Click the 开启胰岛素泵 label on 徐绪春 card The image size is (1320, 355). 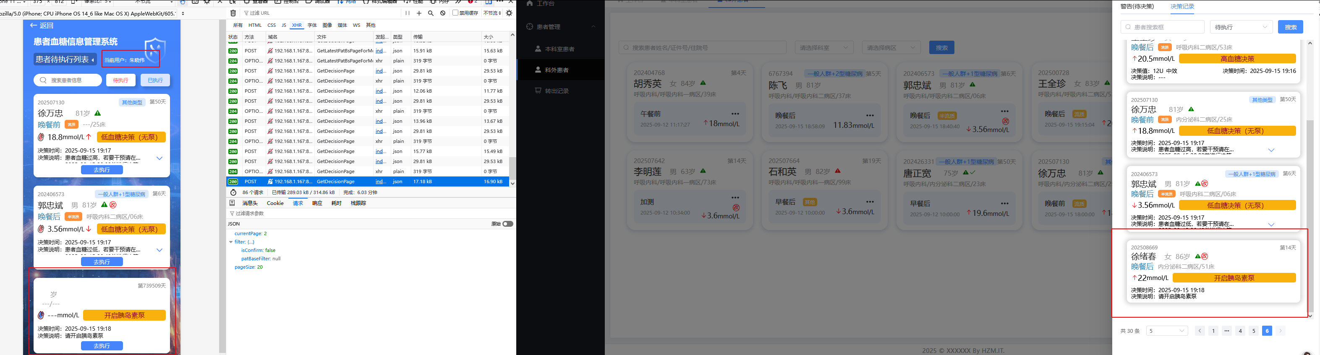tap(1234, 278)
